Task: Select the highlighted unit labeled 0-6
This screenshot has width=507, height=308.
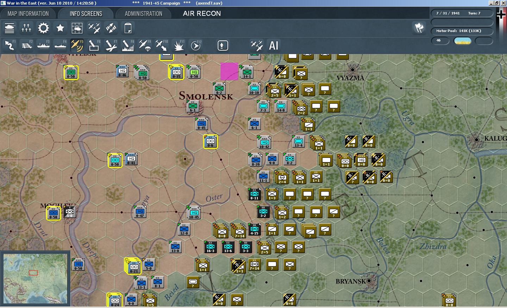Action: click(x=210, y=141)
